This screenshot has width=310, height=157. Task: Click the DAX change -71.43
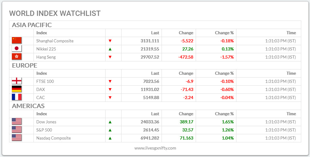pos(187,89)
